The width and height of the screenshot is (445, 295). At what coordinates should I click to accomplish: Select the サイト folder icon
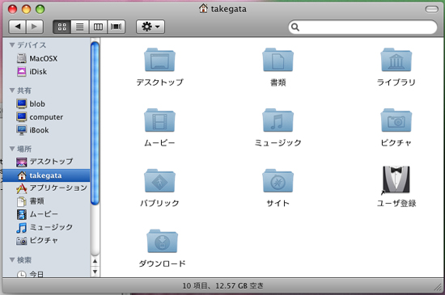tap(278, 181)
